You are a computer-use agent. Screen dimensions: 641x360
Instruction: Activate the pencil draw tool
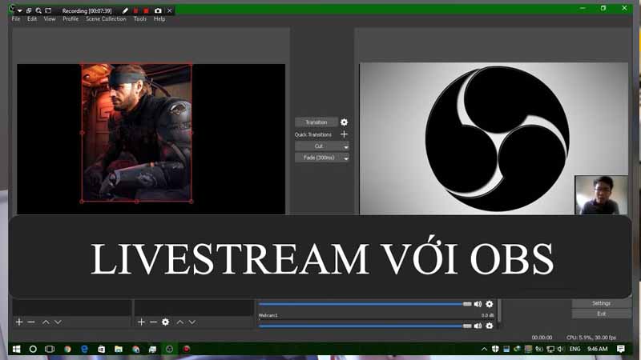click(125, 10)
